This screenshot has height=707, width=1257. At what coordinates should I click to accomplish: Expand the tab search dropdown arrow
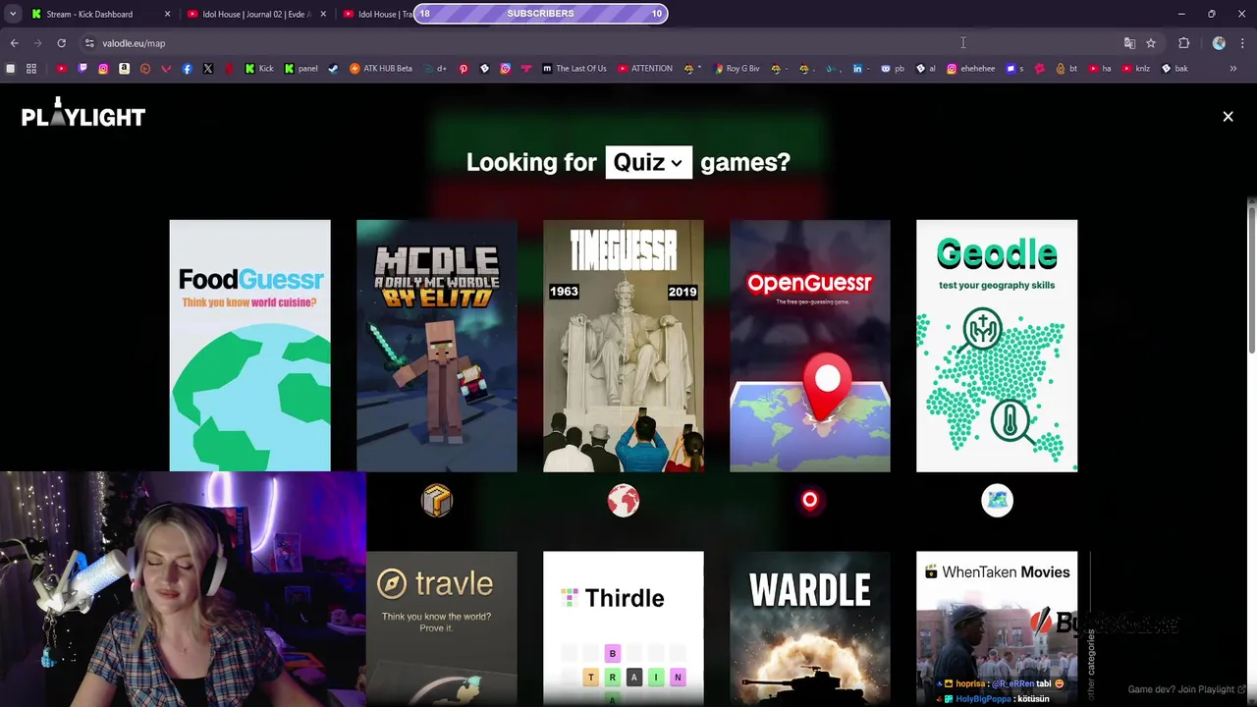tap(13, 14)
